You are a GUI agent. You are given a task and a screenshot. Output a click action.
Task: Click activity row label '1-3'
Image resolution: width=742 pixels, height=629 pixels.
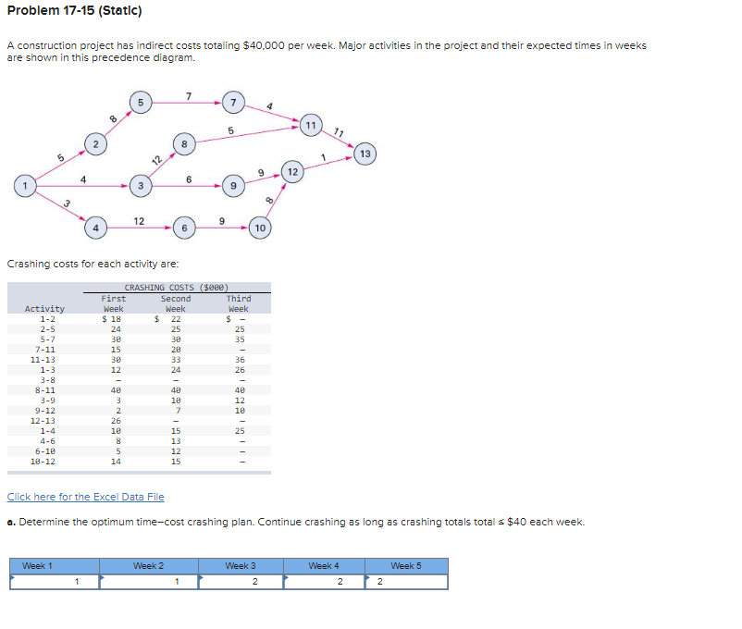(x=47, y=370)
